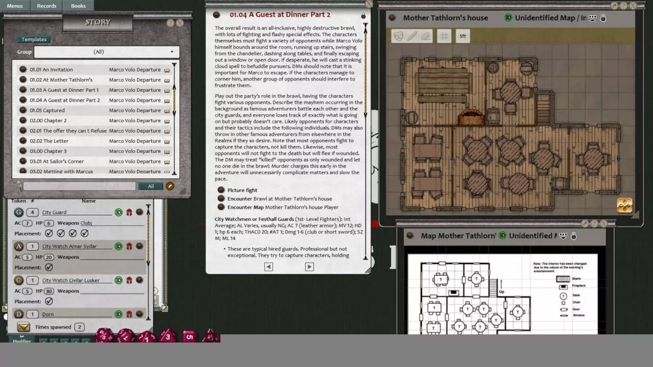Click the orange target icon on the map
Image resolution: width=653 pixels, height=367 pixels.
pyautogui.click(x=624, y=205)
